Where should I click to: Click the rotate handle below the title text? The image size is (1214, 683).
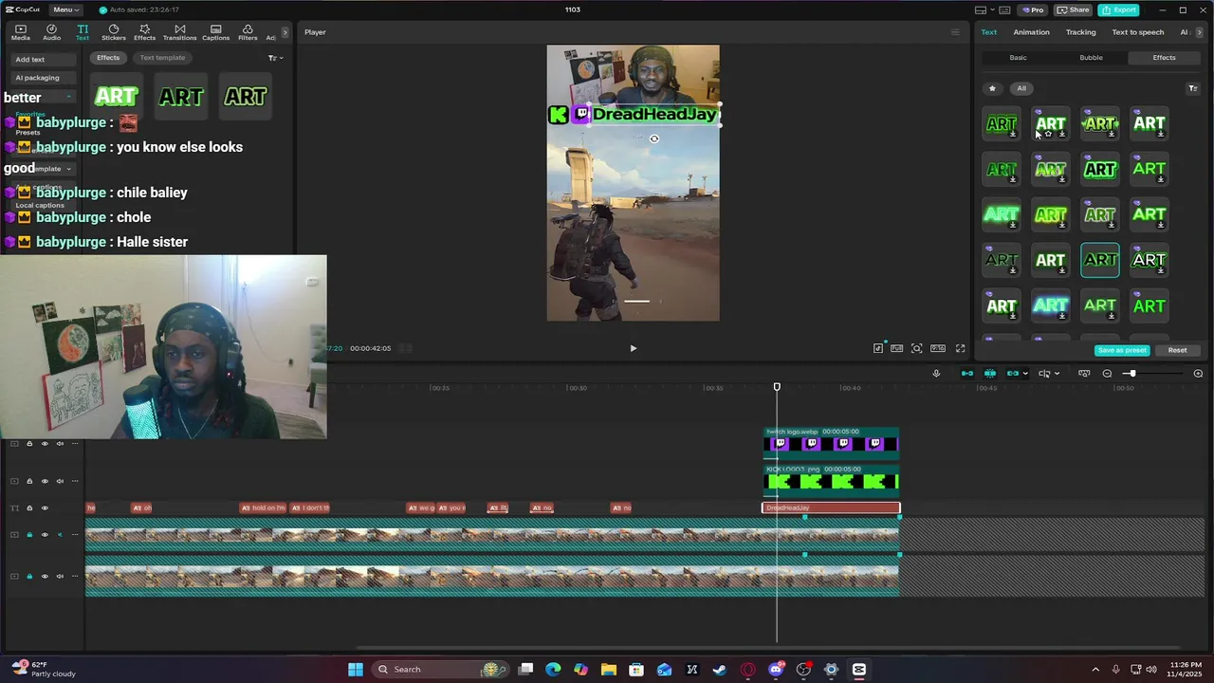click(x=653, y=138)
